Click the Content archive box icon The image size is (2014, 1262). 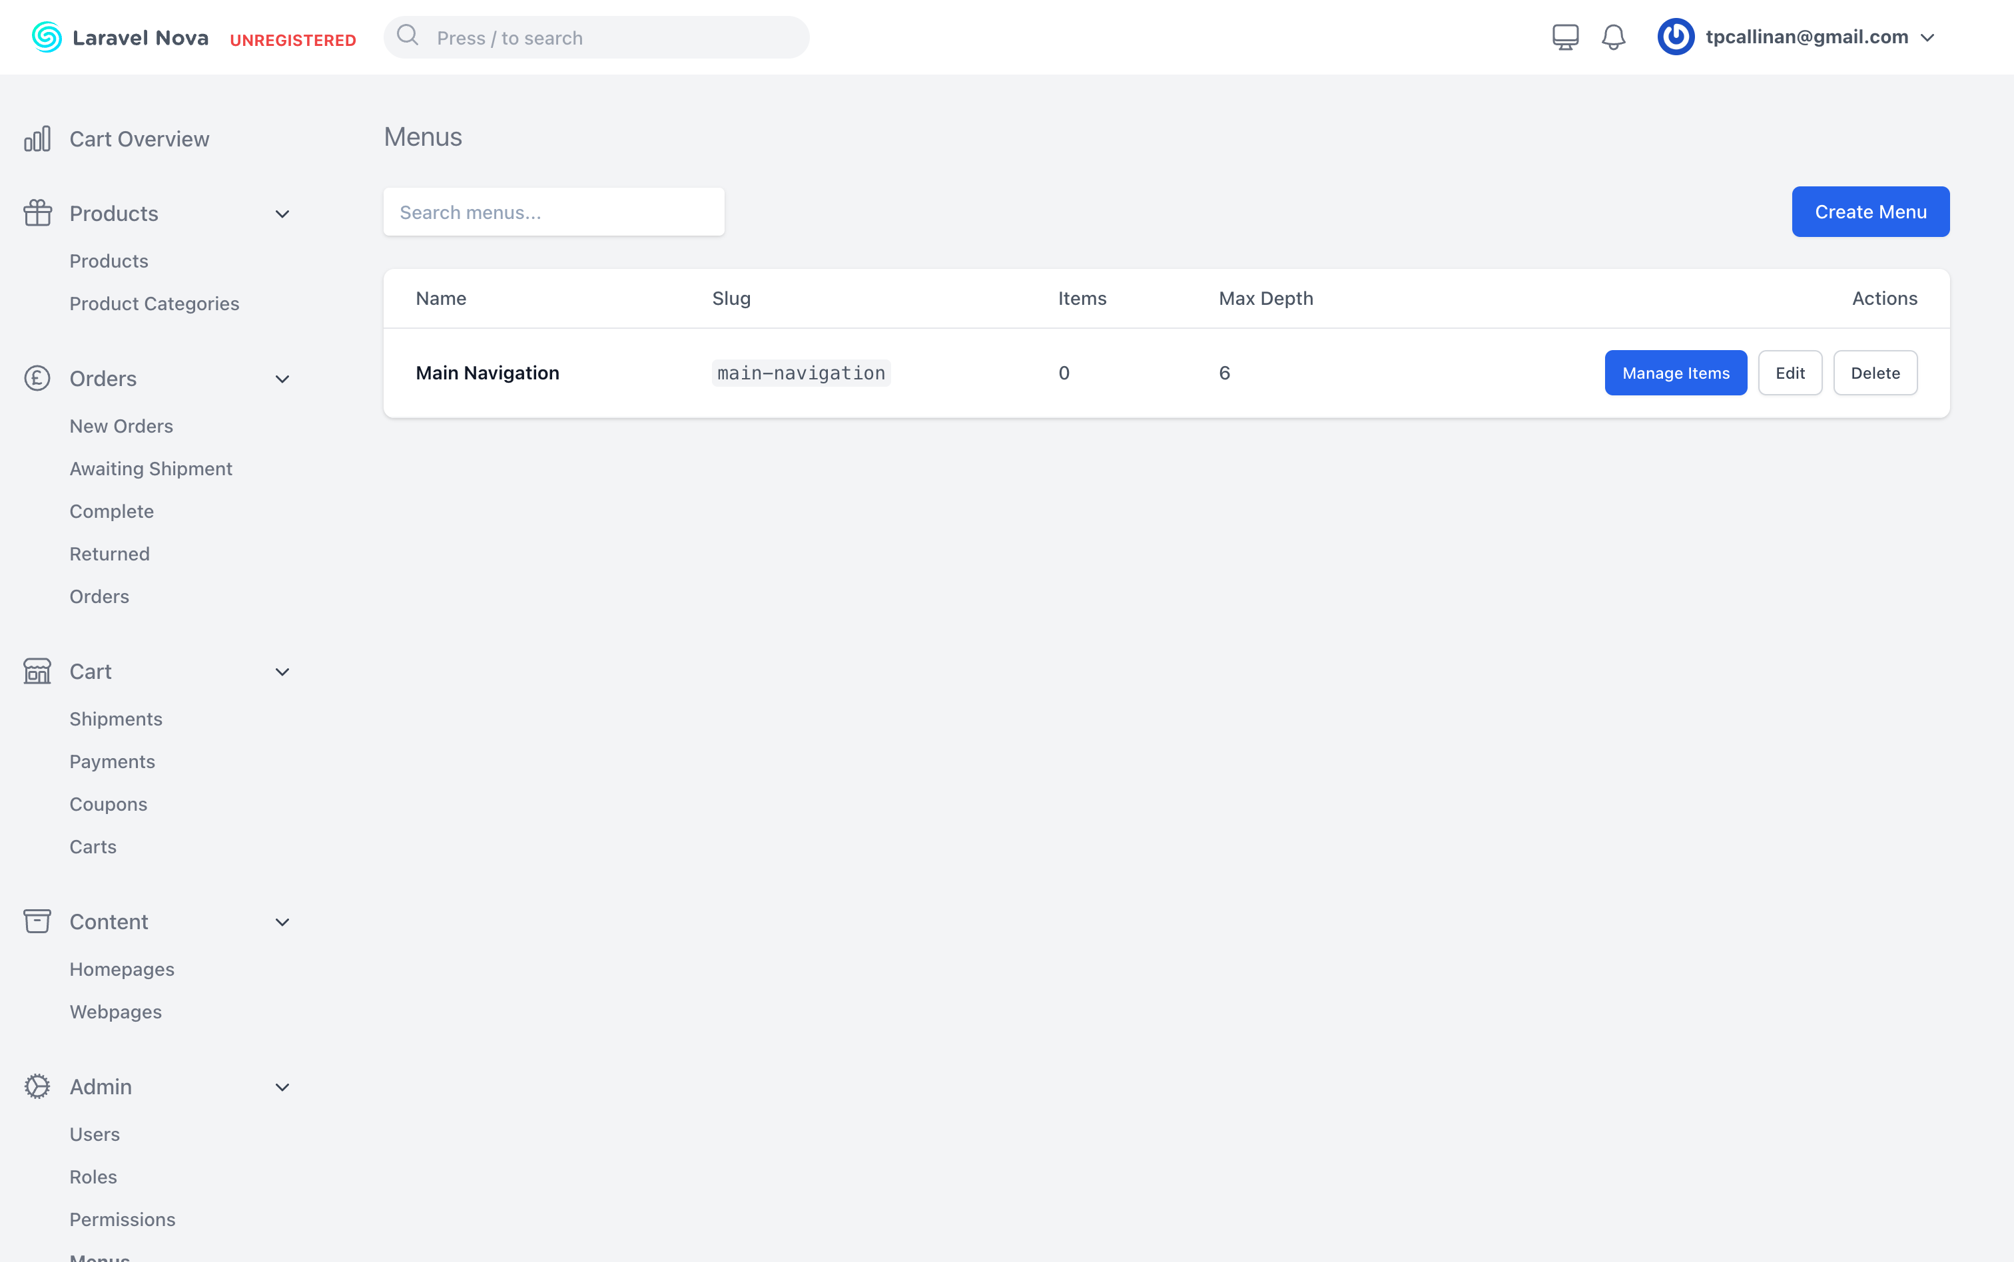37,921
